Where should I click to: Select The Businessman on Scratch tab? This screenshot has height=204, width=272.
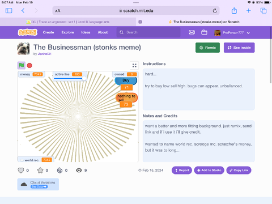click(204, 22)
